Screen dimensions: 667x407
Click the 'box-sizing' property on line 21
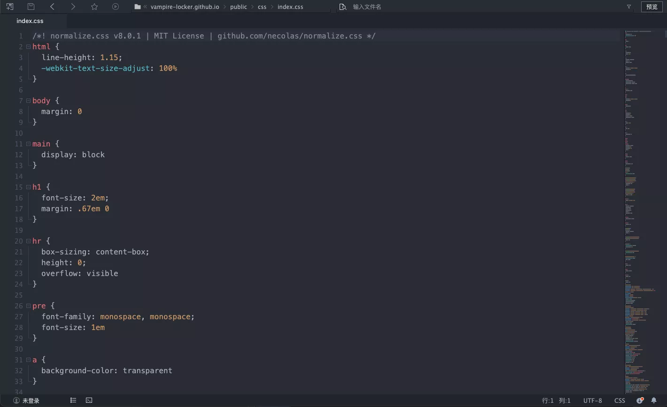pos(64,252)
